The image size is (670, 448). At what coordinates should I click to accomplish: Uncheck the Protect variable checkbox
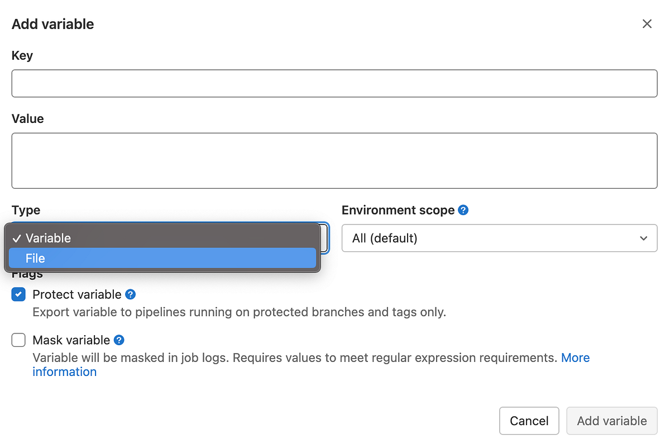(x=18, y=294)
